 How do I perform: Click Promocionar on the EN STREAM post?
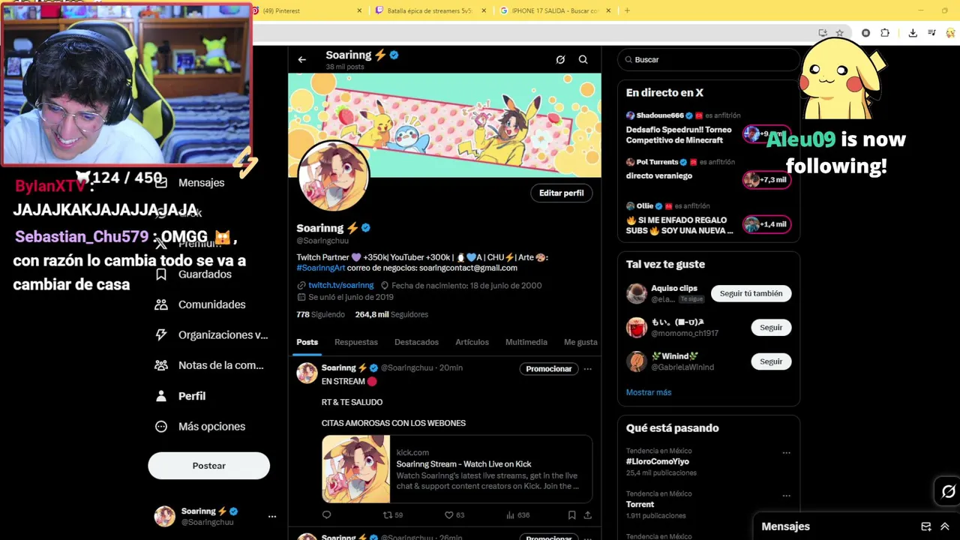tap(548, 368)
